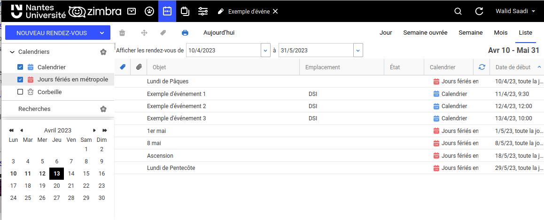Enable the Corbeille checkbox
544x220 pixels.
point(20,92)
